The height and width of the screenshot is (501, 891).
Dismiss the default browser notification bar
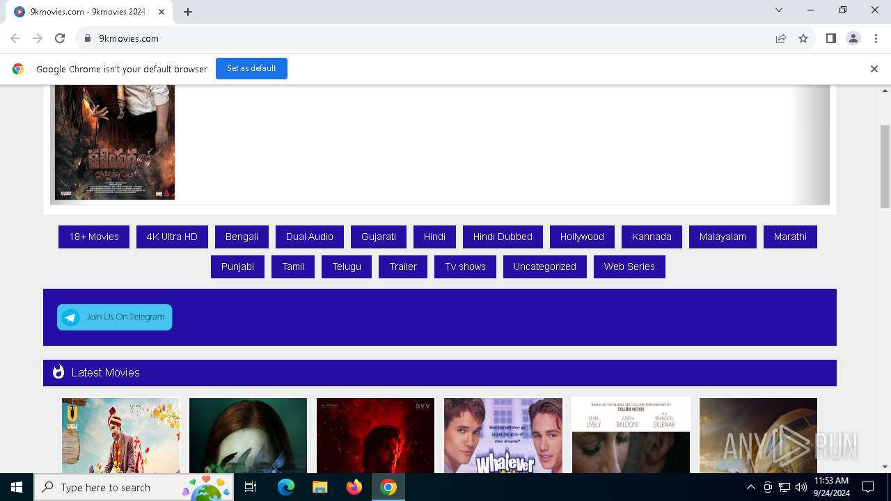(x=874, y=69)
